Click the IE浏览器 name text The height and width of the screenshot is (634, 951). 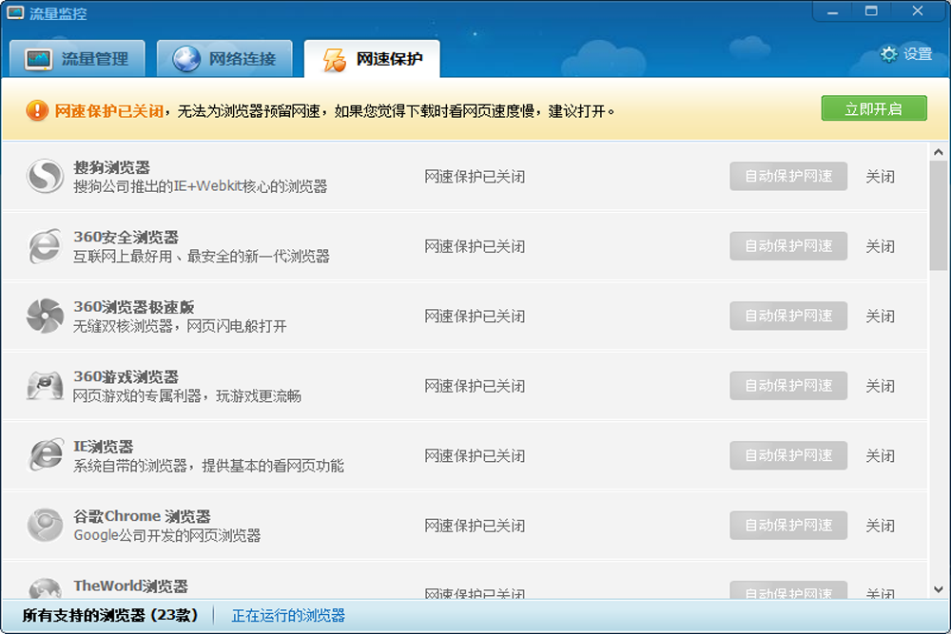coord(104,446)
